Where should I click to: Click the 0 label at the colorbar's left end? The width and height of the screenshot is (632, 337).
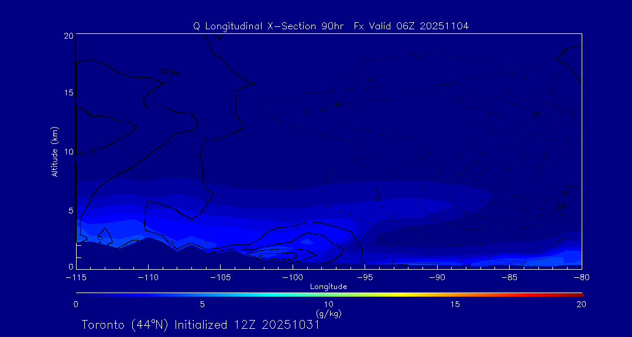pyautogui.click(x=76, y=304)
